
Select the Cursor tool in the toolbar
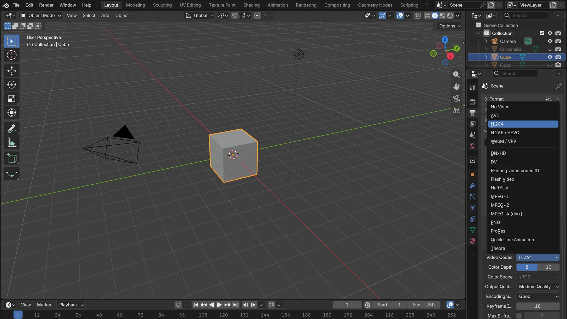tap(12, 55)
